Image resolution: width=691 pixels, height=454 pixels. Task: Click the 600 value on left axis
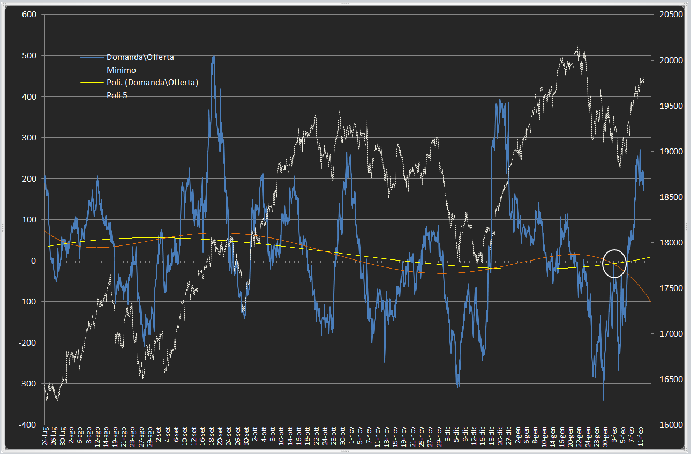pos(29,14)
